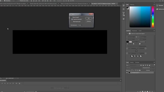Filter layers by smart objects icon
This screenshot has height=92, width=164.
(x=150, y=65)
